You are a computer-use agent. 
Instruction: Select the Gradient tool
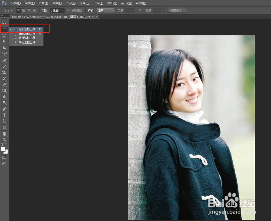click(4, 91)
